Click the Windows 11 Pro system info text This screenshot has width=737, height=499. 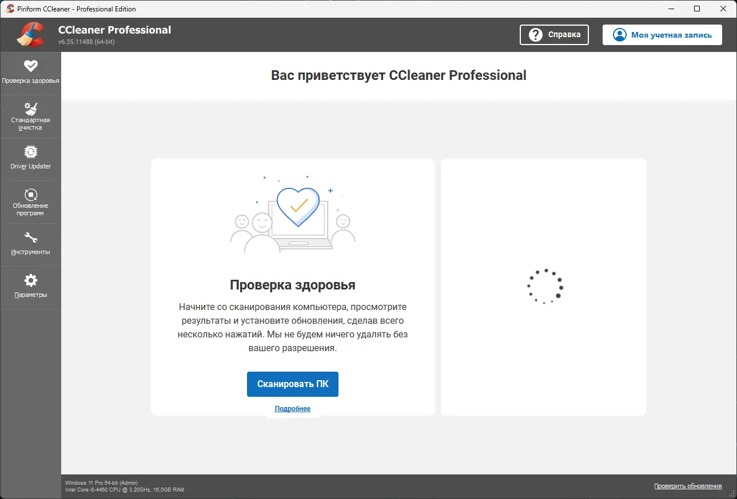tap(101, 482)
